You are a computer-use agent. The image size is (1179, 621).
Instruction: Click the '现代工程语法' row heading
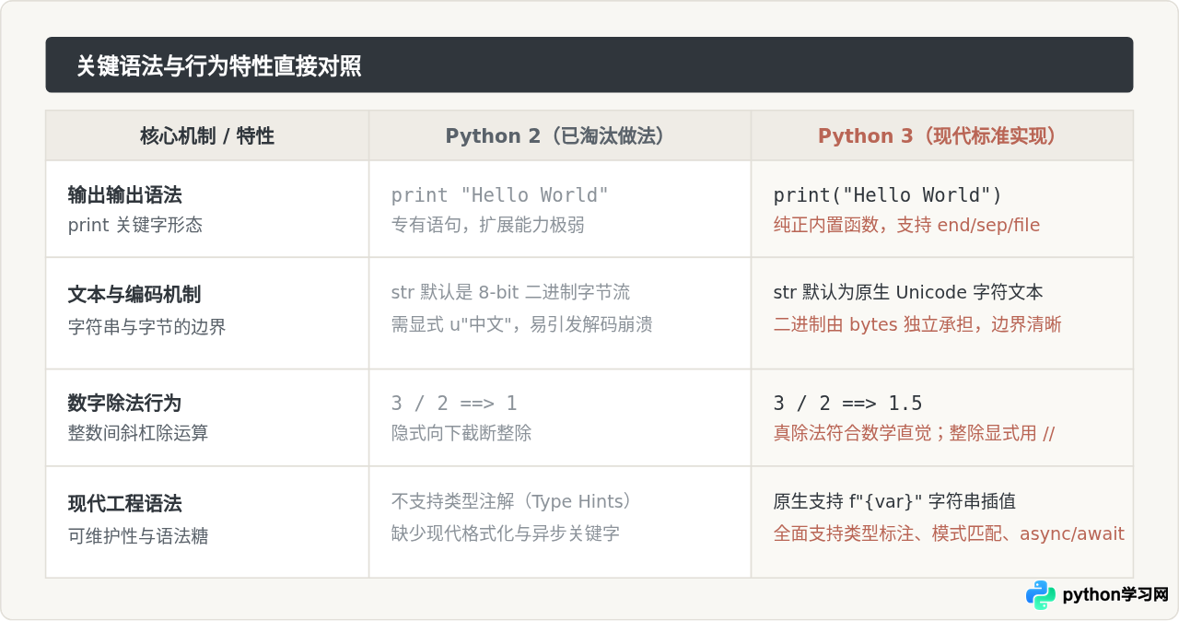coord(125,504)
